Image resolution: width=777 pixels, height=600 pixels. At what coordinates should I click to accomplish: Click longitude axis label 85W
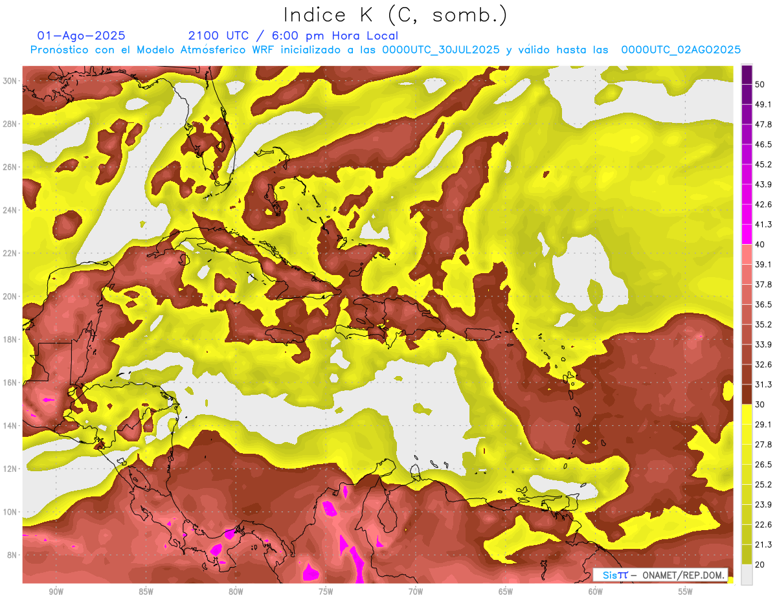click(146, 592)
